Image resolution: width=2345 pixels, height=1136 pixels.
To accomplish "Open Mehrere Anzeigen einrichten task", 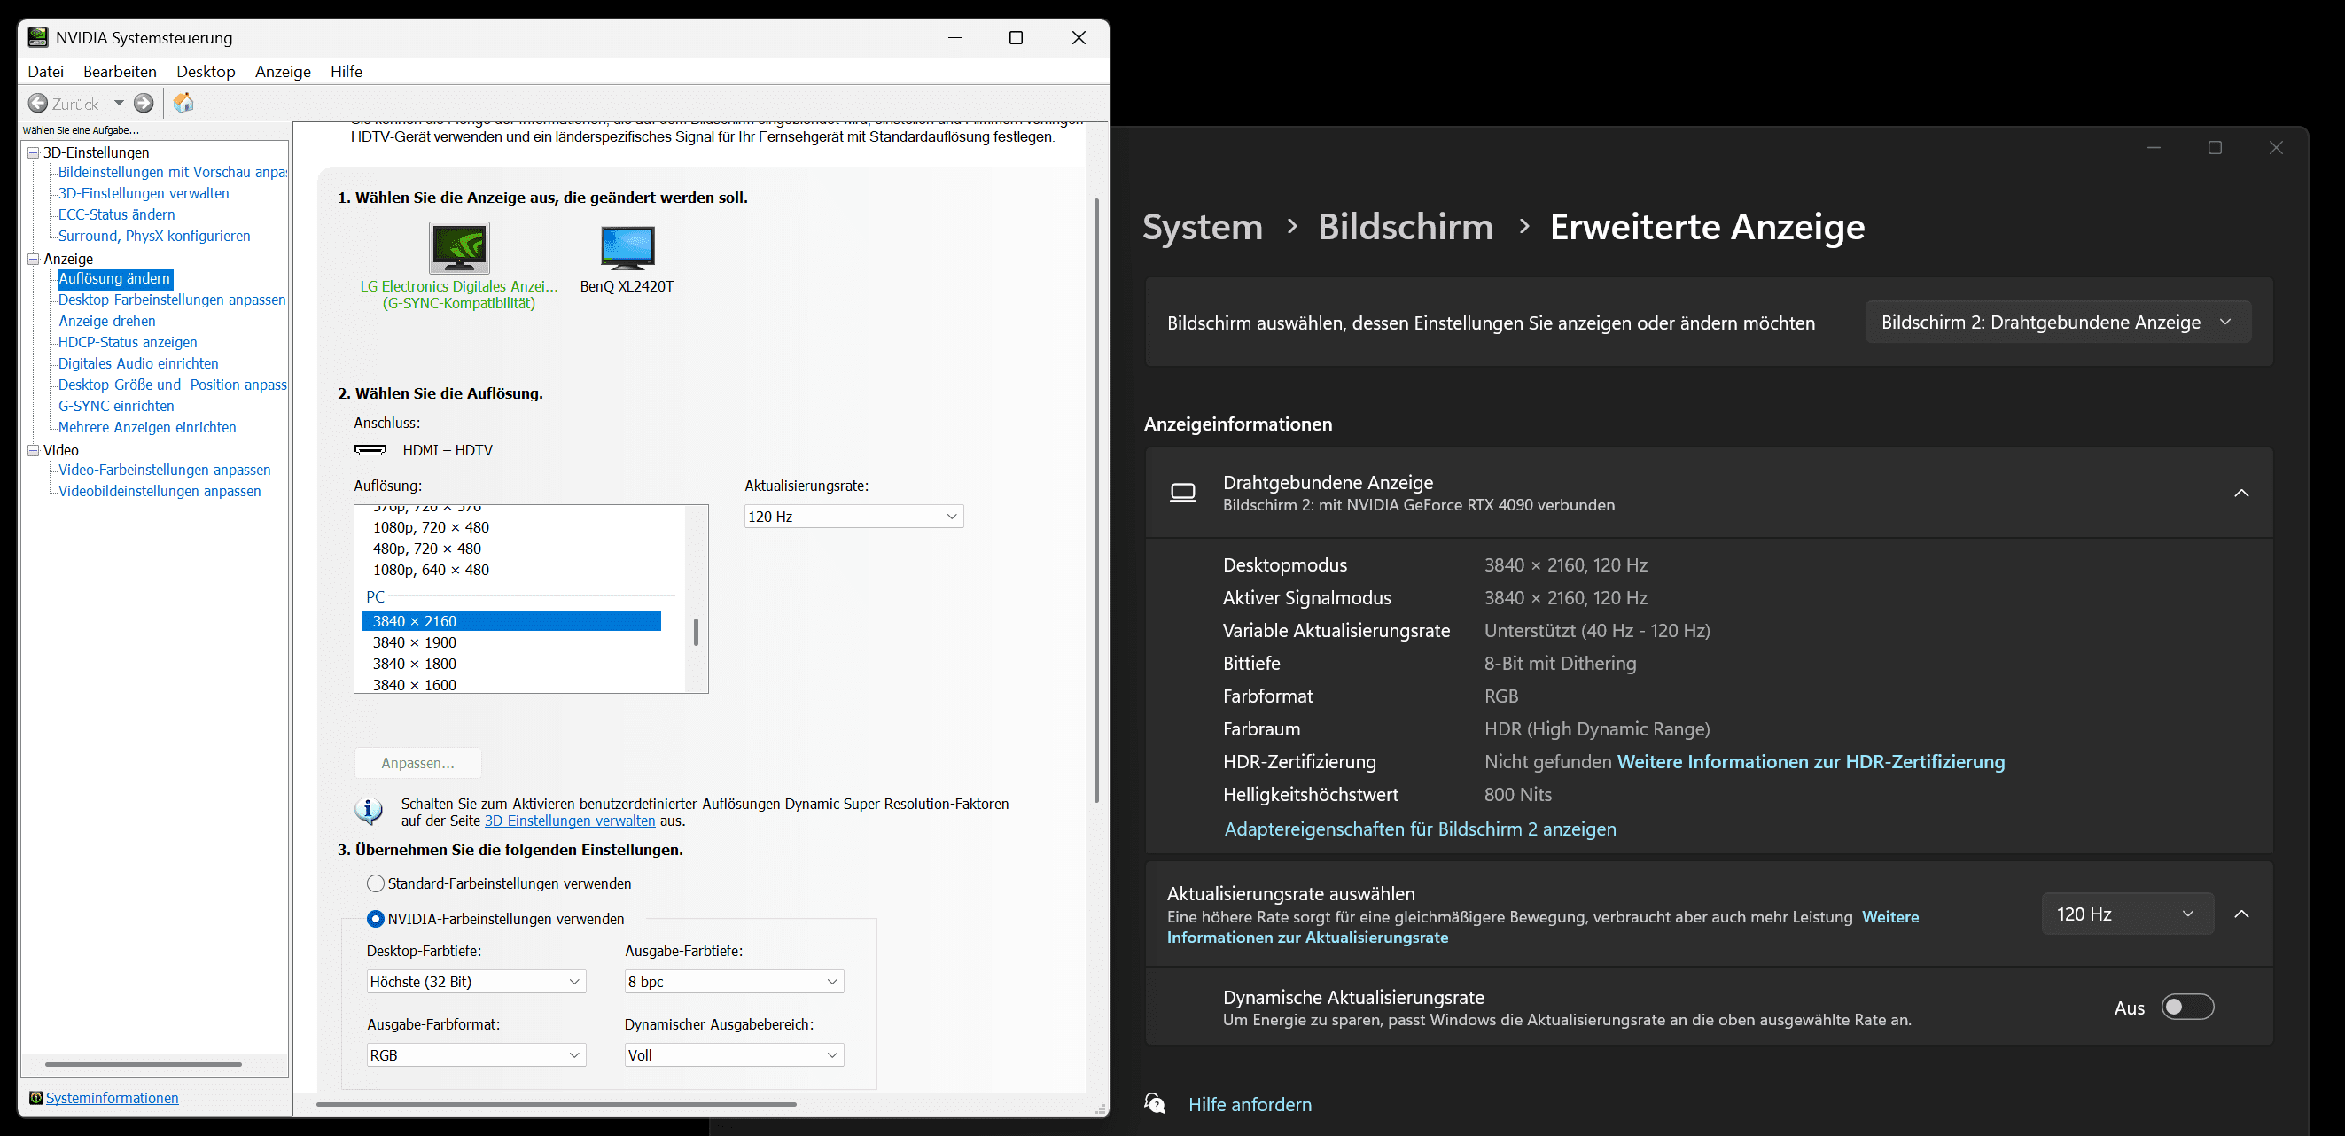I will click(146, 427).
